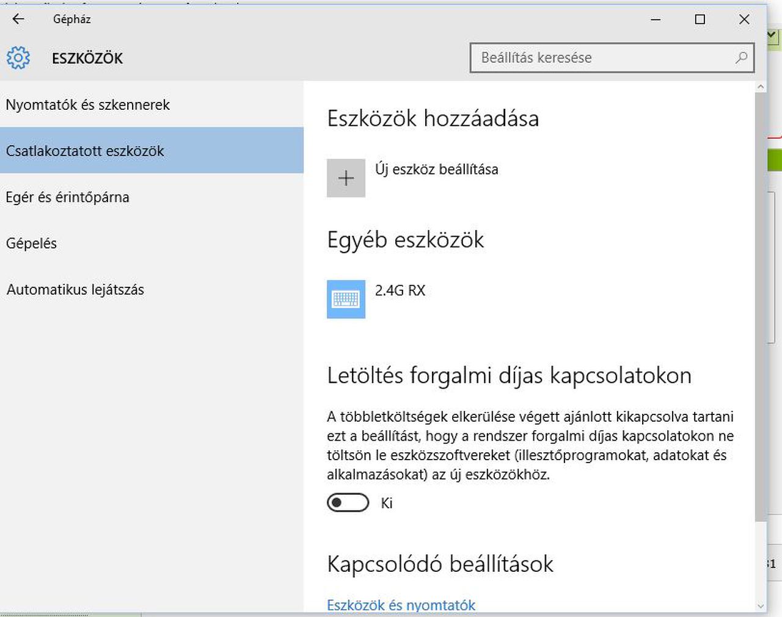Click Új eszköz beállítása label
This screenshot has width=782, height=617.
tap(436, 169)
